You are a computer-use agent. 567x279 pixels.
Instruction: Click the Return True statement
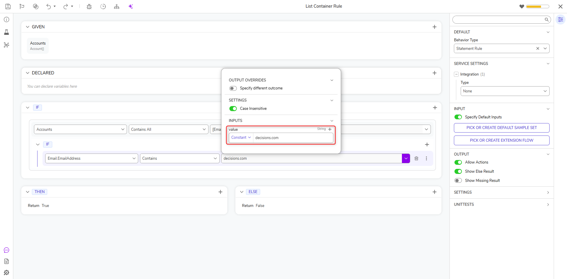(38, 206)
